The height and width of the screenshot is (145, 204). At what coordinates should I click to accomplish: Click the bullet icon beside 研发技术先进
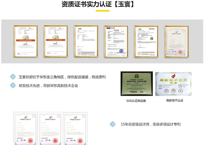coord(13,85)
